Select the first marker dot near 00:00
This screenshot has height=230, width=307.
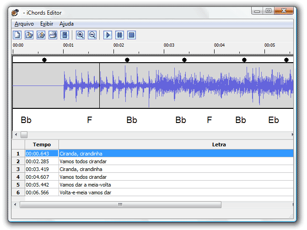[44, 60]
